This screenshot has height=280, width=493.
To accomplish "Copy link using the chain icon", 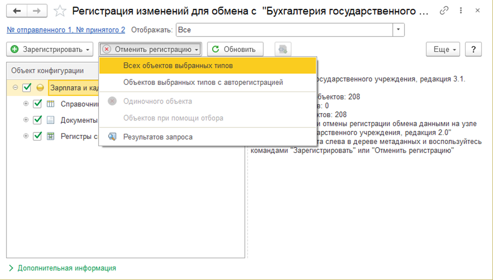I will point(444,11).
